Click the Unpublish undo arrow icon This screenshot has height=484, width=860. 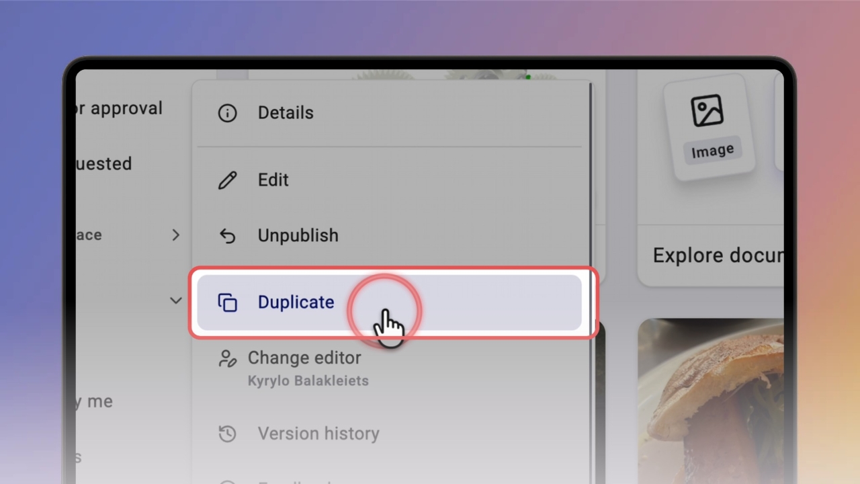coord(228,236)
